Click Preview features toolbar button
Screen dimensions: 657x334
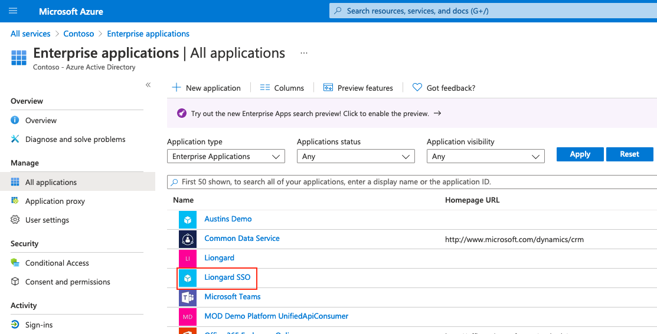pyautogui.click(x=358, y=88)
